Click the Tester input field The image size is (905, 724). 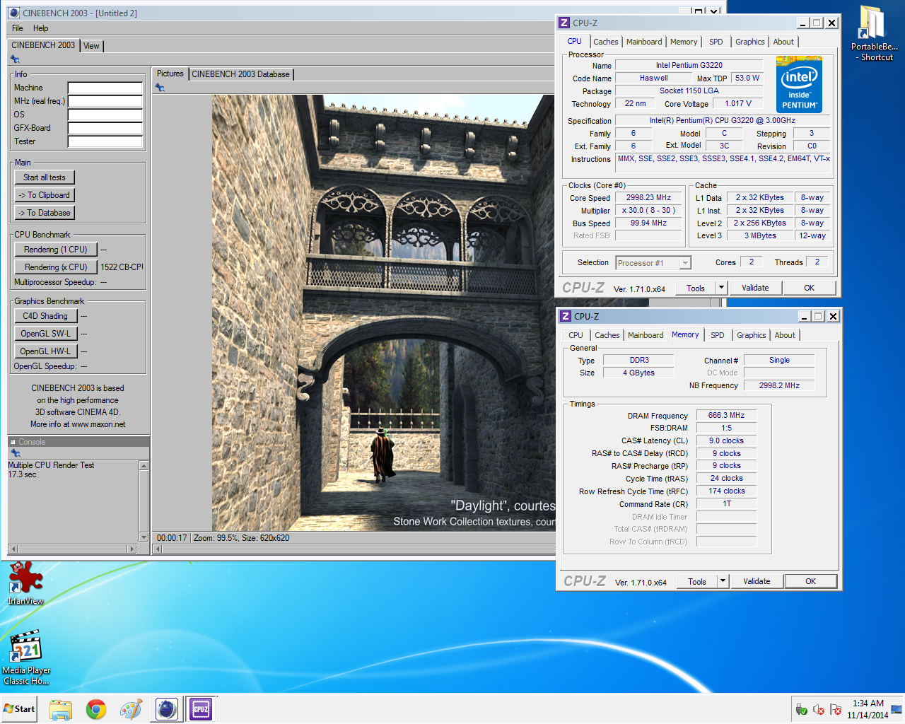tap(105, 141)
